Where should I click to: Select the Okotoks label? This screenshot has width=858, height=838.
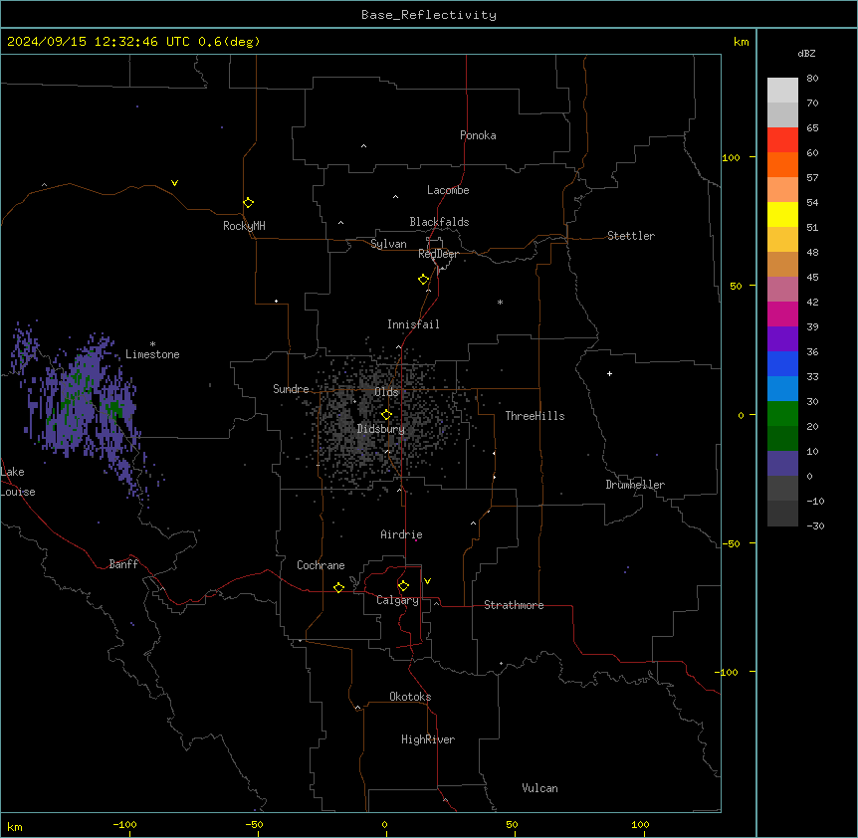point(410,697)
